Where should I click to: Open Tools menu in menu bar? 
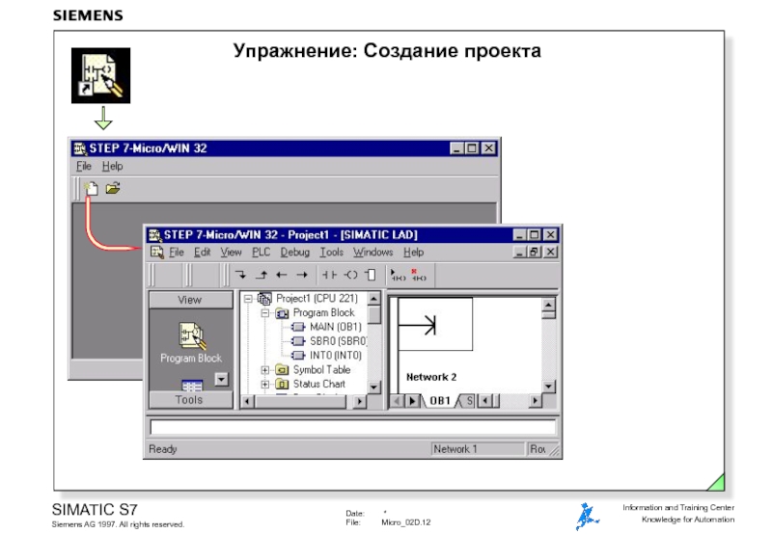click(331, 253)
